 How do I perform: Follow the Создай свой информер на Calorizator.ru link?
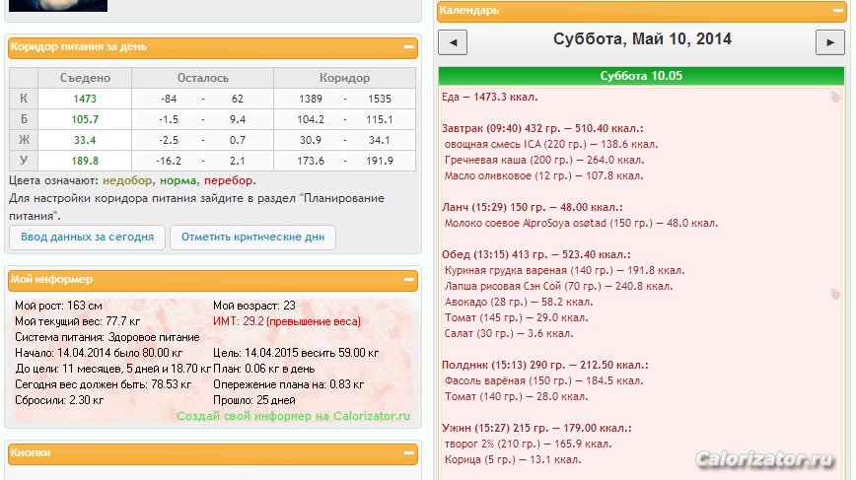[x=293, y=416]
